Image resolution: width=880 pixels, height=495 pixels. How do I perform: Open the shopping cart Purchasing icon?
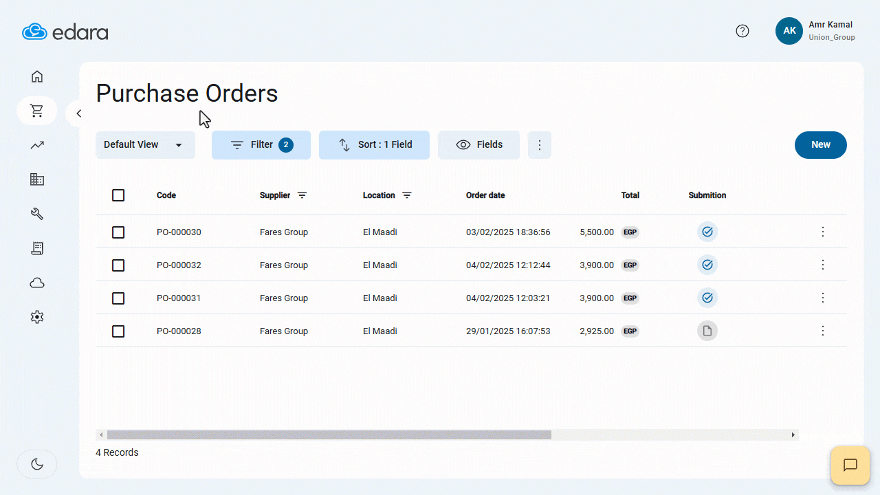(x=37, y=111)
